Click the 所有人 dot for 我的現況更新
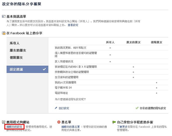The height and width of the screenshot is (136, 172). click(110, 48)
